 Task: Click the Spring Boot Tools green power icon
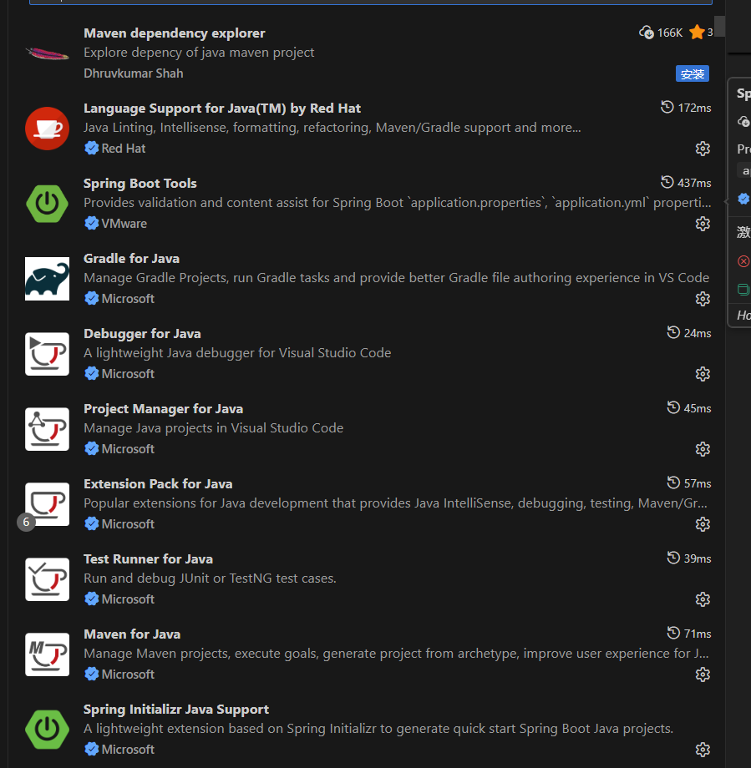point(47,204)
